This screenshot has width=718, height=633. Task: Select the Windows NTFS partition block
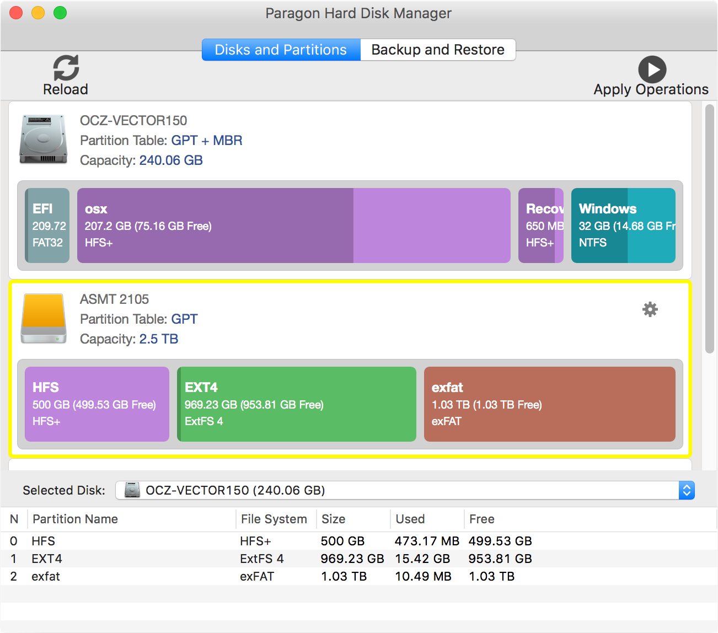coord(623,226)
